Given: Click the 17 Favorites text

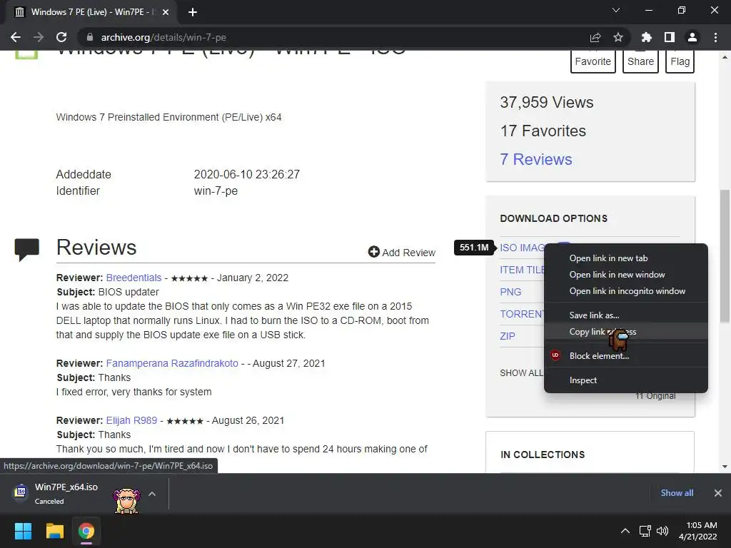Looking at the screenshot, I should coord(543,131).
